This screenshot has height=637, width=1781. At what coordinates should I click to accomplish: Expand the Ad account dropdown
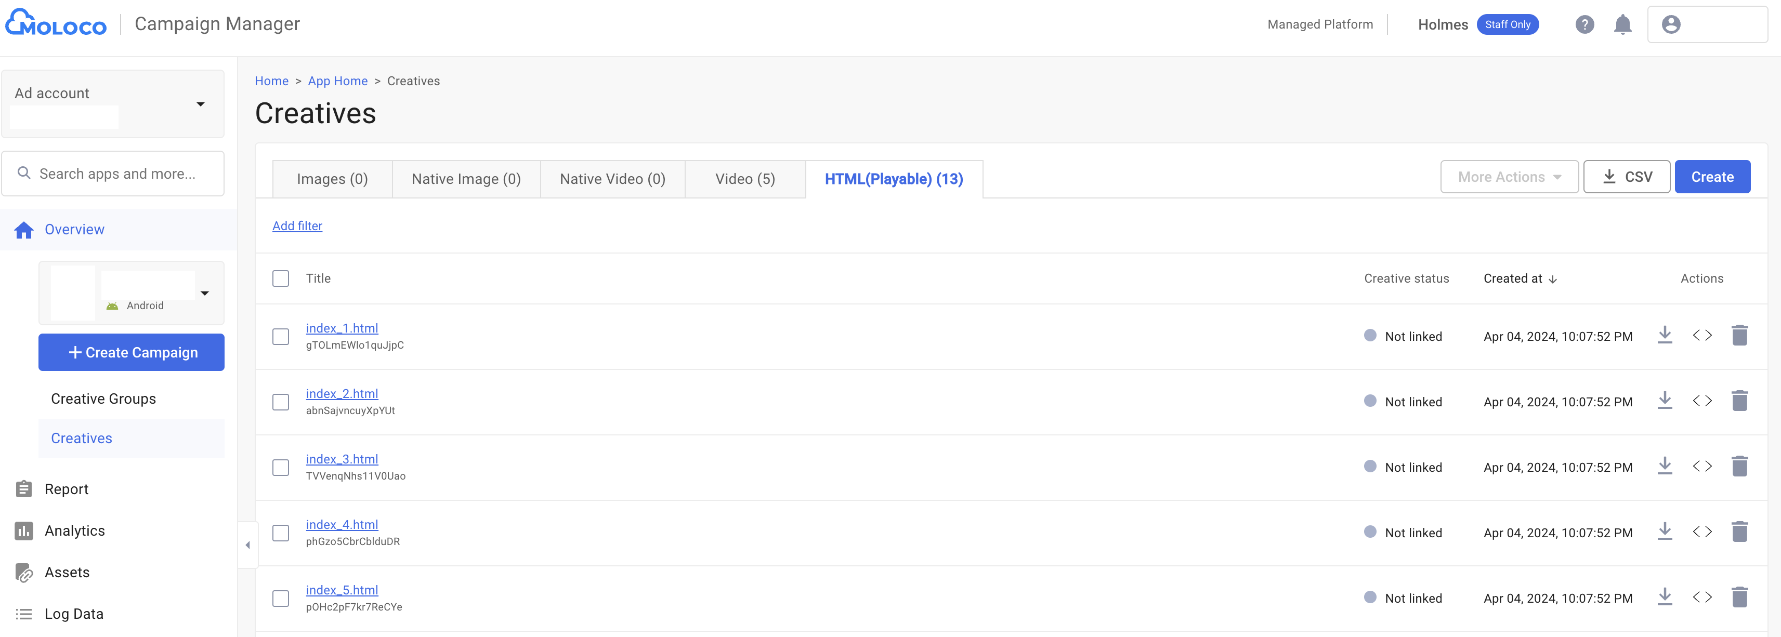click(201, 103)
